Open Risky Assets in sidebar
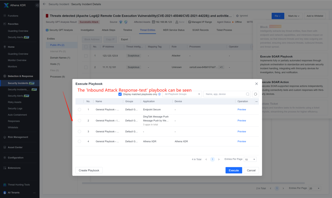Screen dimensions: 332x198 (14, 102)
